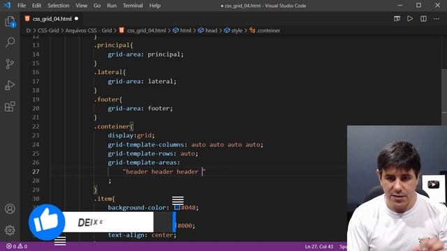Open the Manage gear icon
447x251 pixels.
click(x=10, y=230)
